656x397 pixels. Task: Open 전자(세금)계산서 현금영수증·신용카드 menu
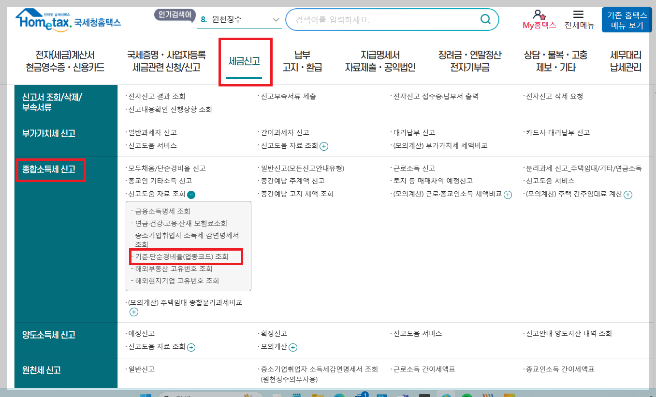[x=65, y=61]
